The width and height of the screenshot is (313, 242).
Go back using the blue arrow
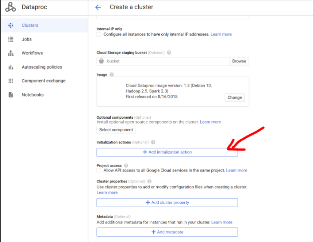(x=98, y=7)
